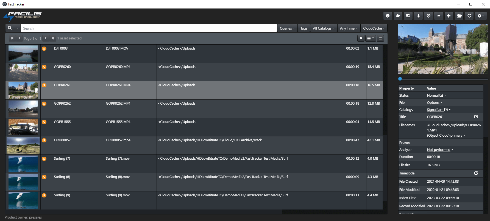The height and width of the screenshot is (221, 490).
Task: Go to first page of results
Action: tap(12, 38)
